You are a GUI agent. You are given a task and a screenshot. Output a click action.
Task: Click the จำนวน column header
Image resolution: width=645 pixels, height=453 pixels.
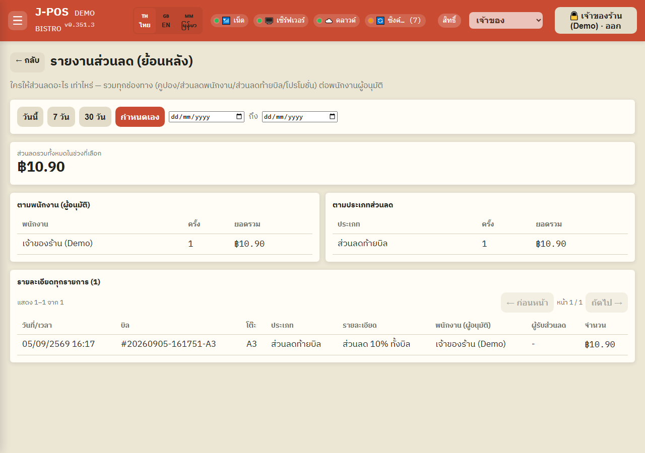tap(595, 325)
